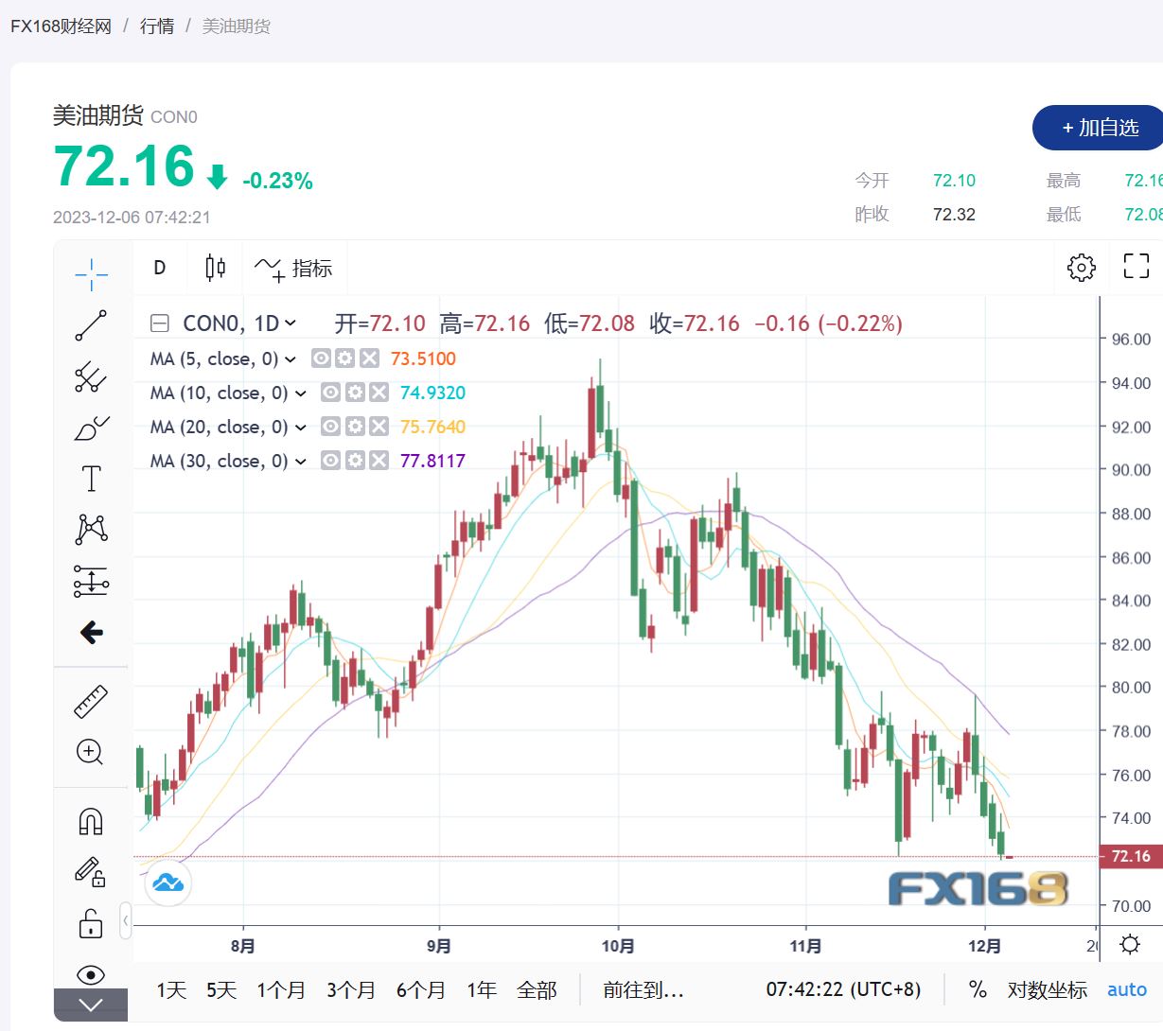Expand the MA (10, close, 0) dropdown
The image size is (1163, 1031).
(301, 393)
